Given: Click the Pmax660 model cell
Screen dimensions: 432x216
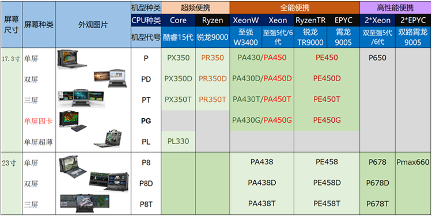Looking at the screenshot, I should [413, 162].
